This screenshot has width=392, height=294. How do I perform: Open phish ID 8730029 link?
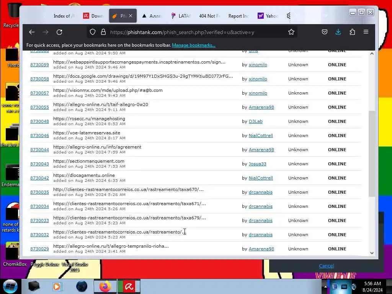[x=39, y=249]
